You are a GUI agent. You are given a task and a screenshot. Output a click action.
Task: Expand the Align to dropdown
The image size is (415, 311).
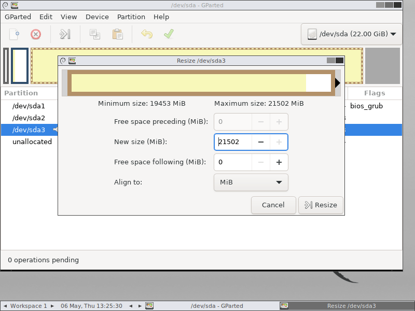(251, 182)
